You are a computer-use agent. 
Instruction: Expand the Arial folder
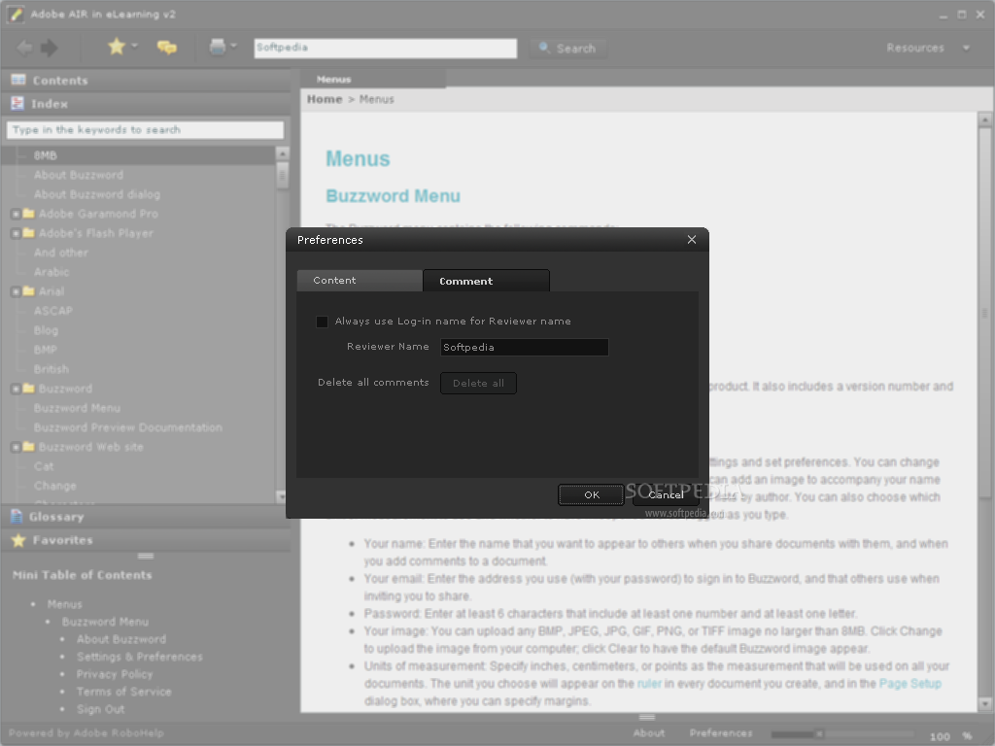16,291
